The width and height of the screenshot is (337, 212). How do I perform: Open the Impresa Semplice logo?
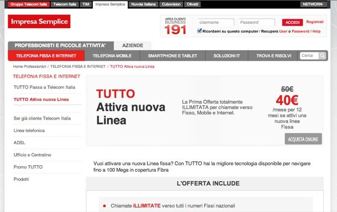(x=39, y=21)
